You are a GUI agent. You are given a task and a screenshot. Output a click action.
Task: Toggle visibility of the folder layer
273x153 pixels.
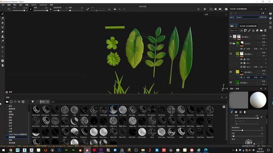click(x=231, y=43)
